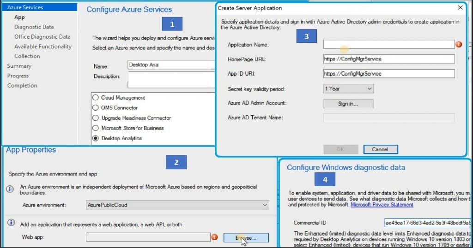Open the Secret key validity period dropdown
The image size is (473, 248).
348,89
